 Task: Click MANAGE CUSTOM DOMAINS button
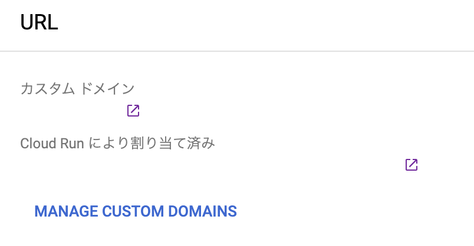(136, 211)
